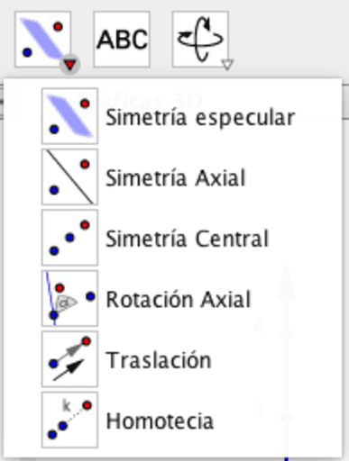
Task: Click the Rotación Axial angle icon
Action: 69,298
